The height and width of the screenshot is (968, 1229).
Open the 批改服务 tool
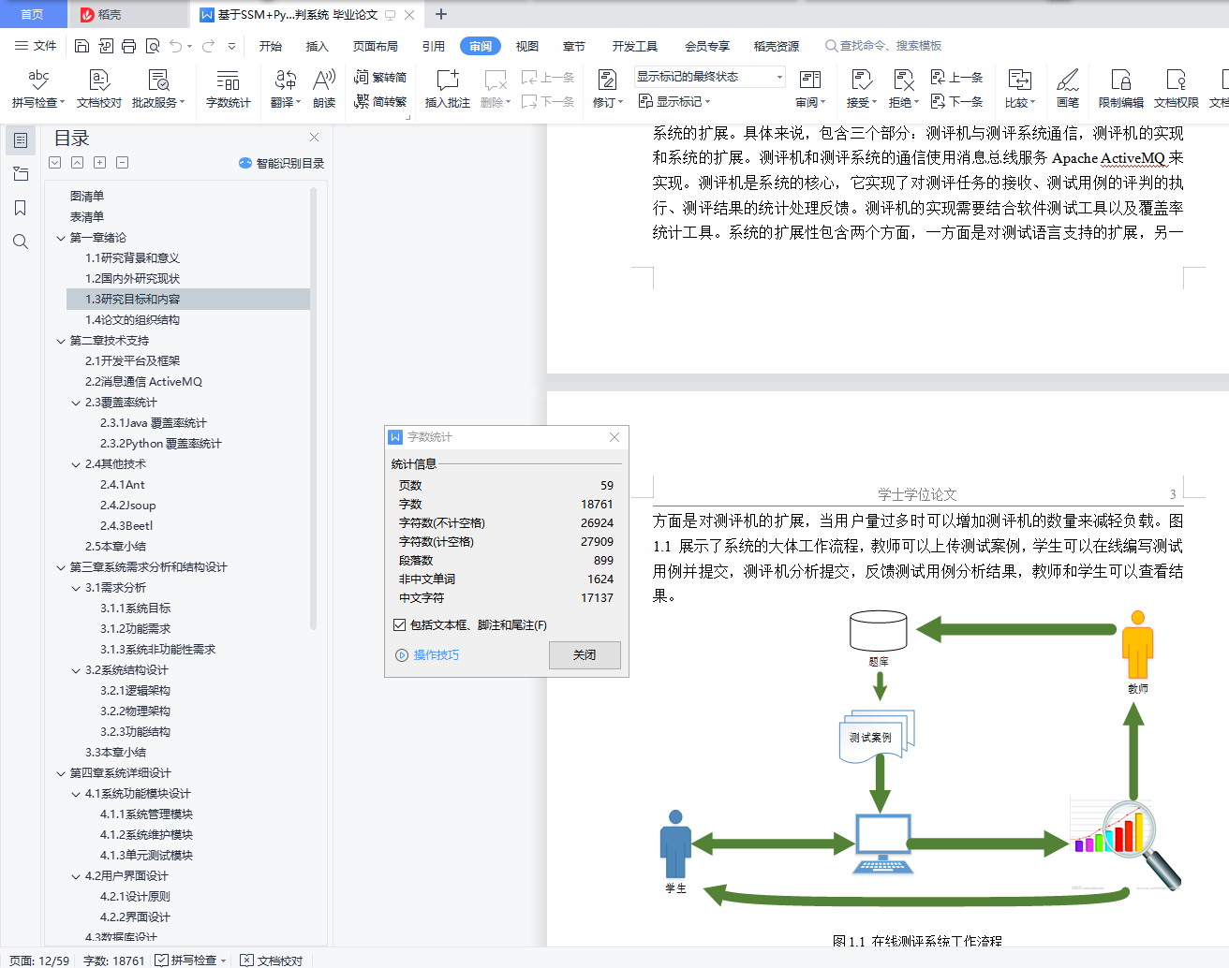tap(158, 89)
